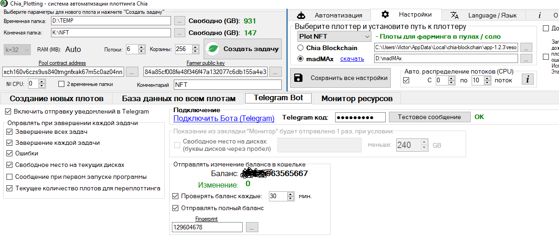Toggle Текущее количество плотов для переплоттинга
This screenshot has height=240, width=559.
click(x=11, y=188)
